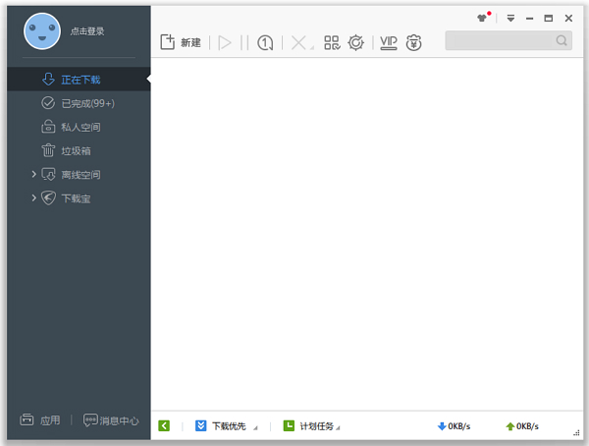Open the VIP icon
This screenshot has width=589, height=446.
(389, 42)
